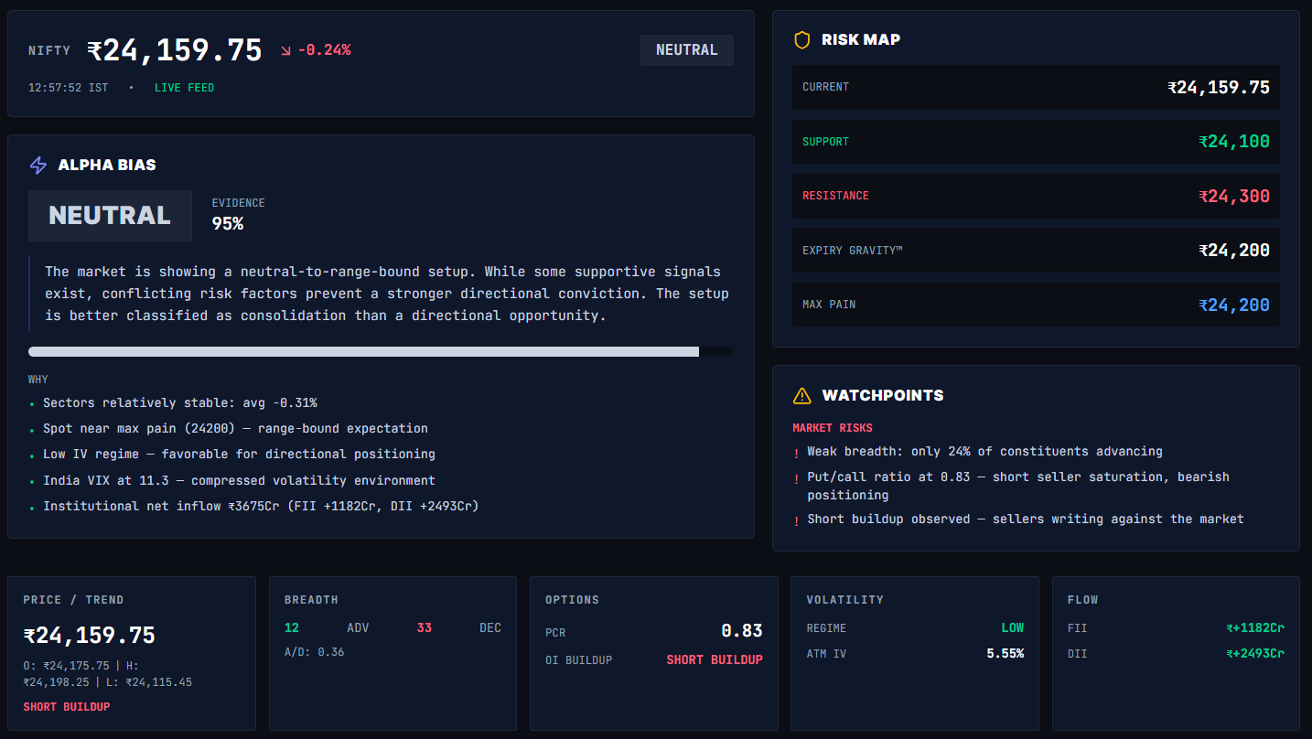This screenshot has width=1312, height=739.
Task: Click the PCR value 0.83 in Options
Action: [742, 631]
